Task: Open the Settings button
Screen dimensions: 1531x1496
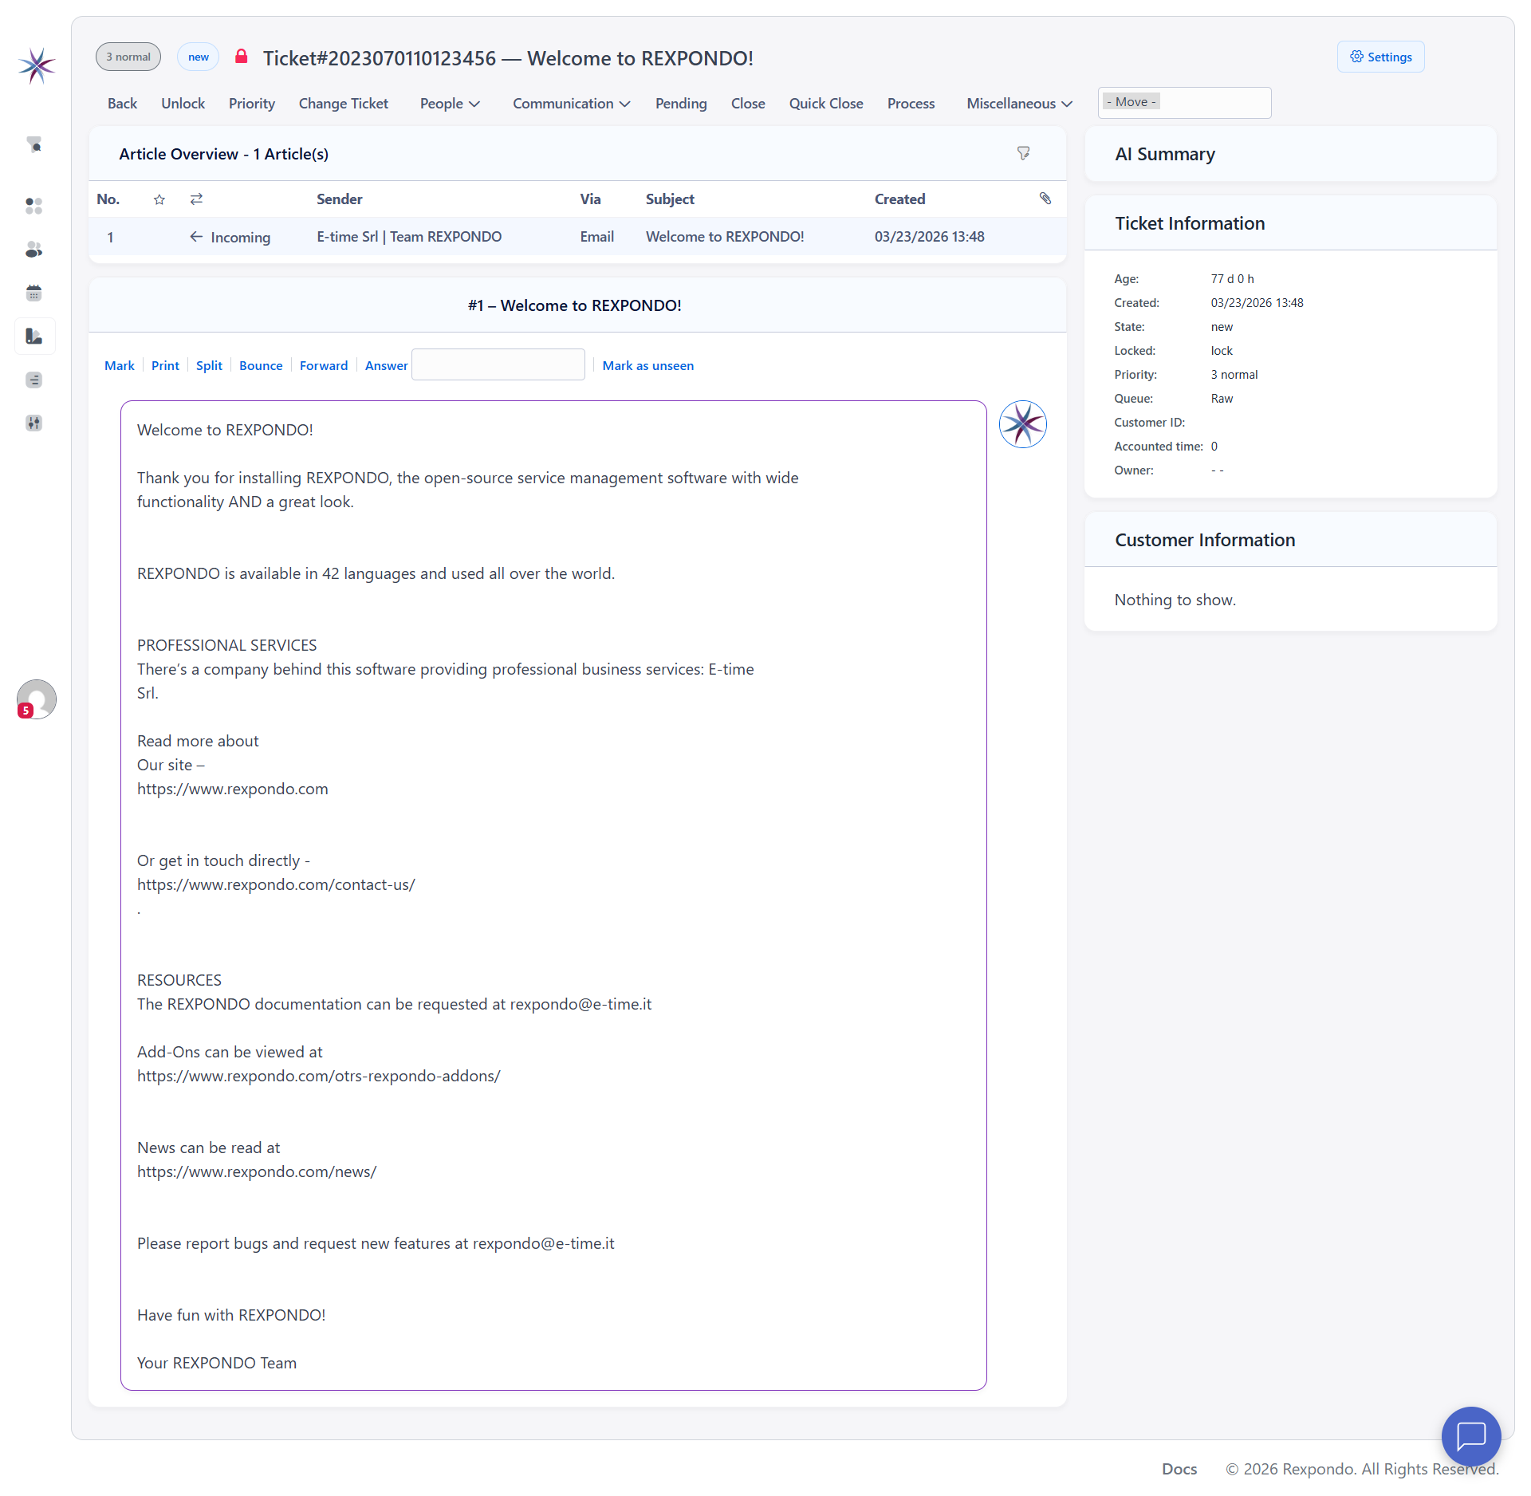Action: point(1380,57)
